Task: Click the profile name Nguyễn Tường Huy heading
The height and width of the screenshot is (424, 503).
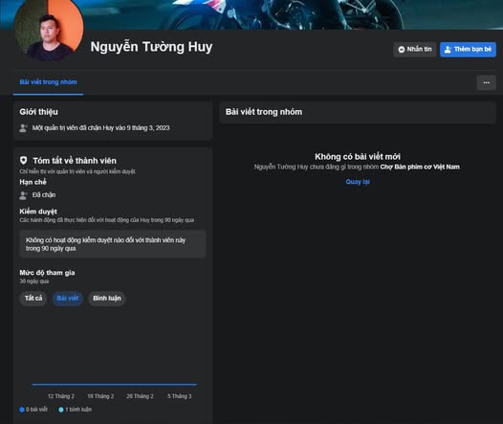Action: coord(151,47)
